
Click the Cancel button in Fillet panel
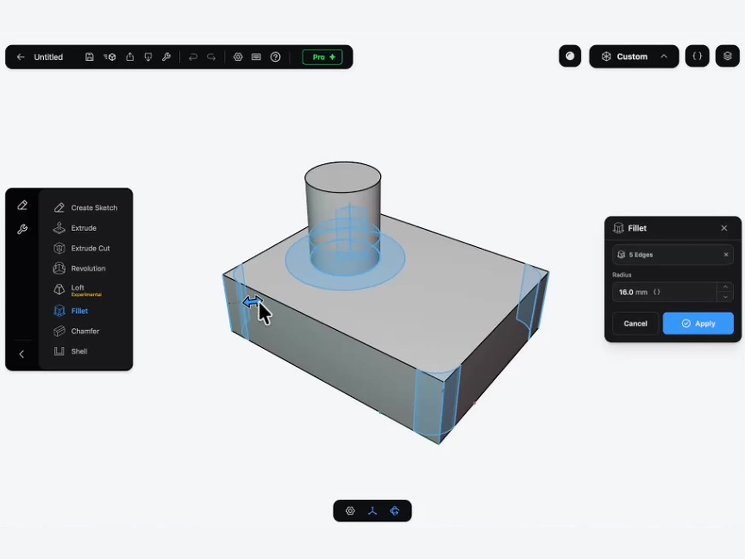point(635,323)
